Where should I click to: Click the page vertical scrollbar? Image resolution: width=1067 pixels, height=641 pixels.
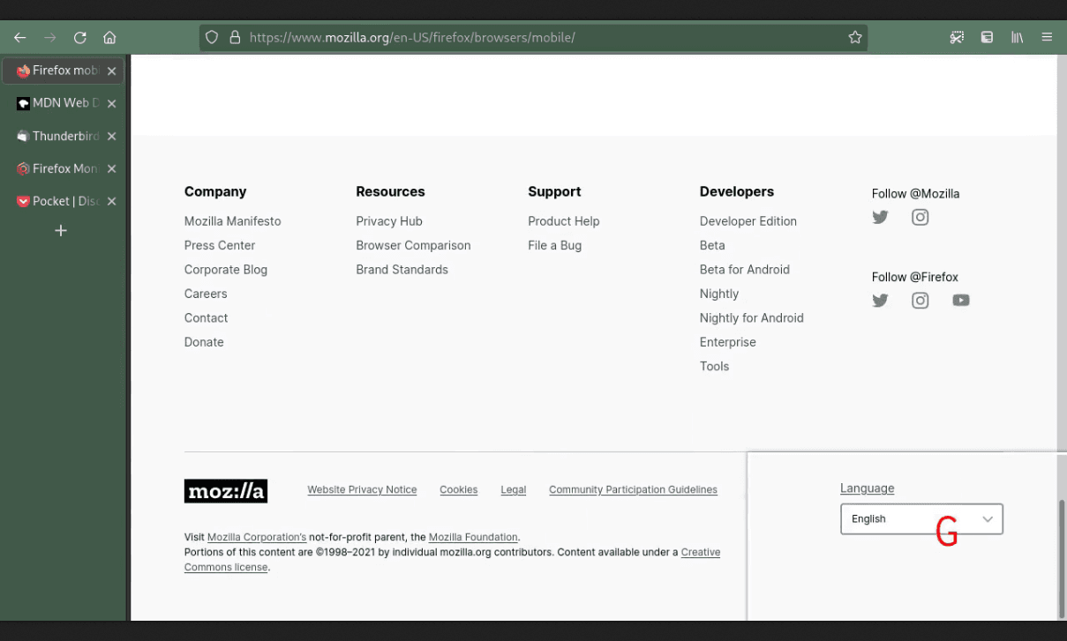(x=1061, y=555)
